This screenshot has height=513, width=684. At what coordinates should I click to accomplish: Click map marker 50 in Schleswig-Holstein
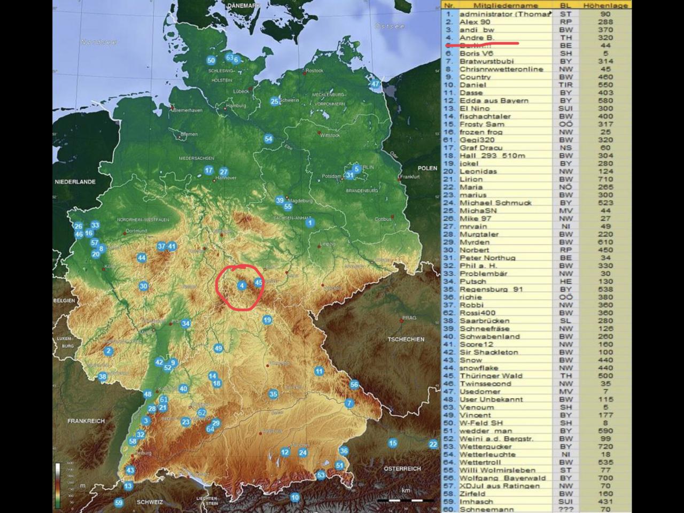(x=211, y=60)
